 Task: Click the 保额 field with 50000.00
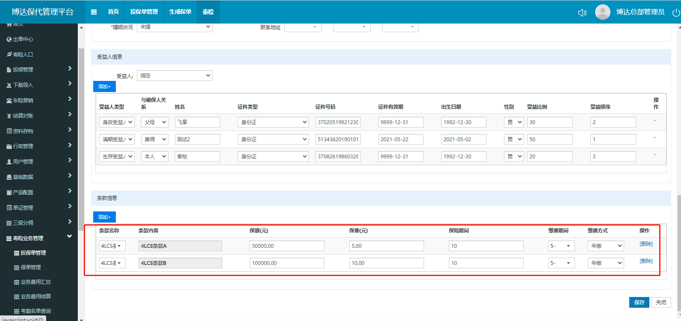[286, 246]
